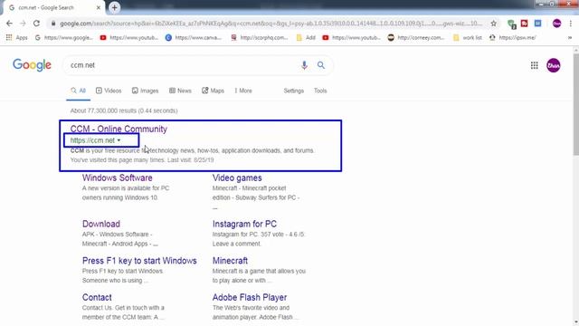Click the page vertical scrollbar thumb
This screenshot has width=579, height=326.
[575, 104]
